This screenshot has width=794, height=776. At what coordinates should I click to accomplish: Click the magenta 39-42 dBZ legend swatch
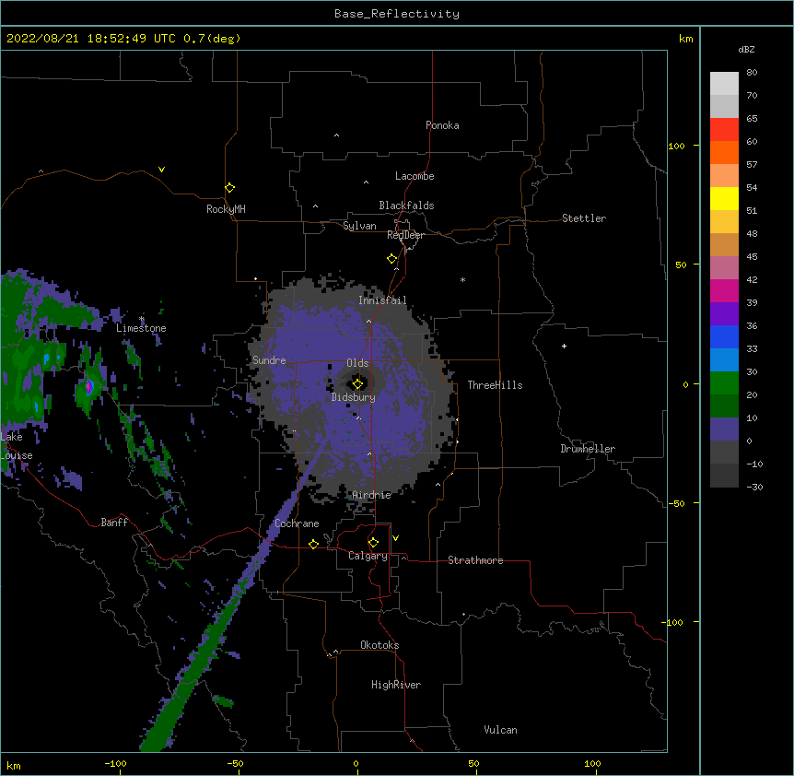724,290
